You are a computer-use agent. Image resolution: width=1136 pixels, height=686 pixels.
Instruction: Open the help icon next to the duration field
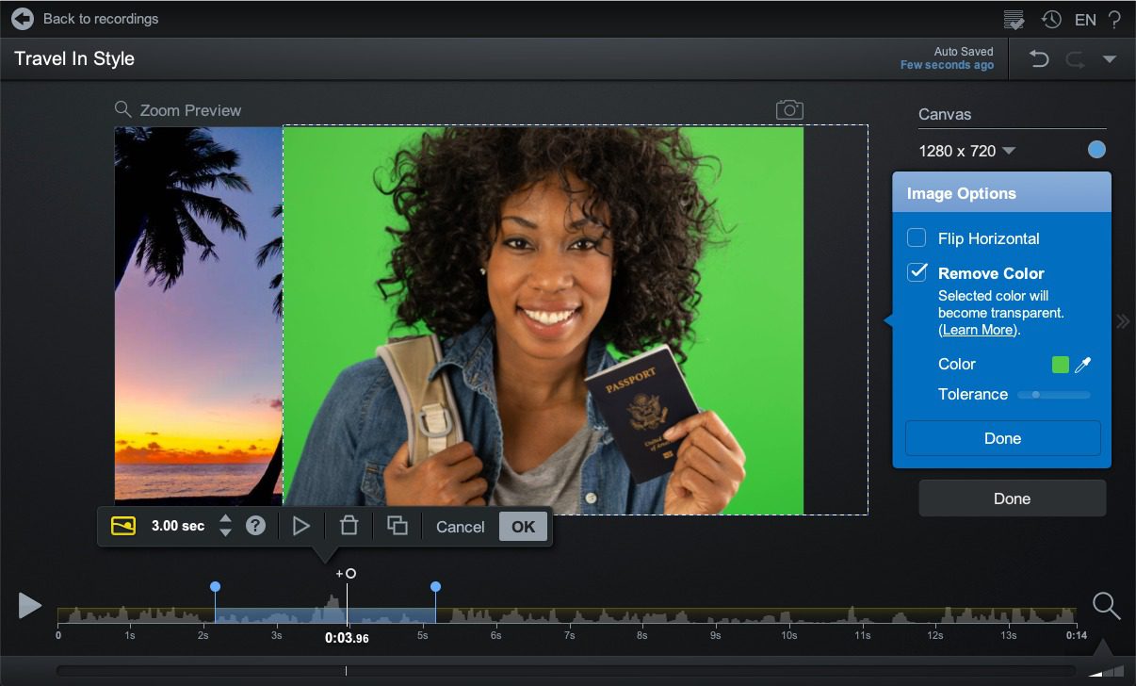(x=255, y=526)
